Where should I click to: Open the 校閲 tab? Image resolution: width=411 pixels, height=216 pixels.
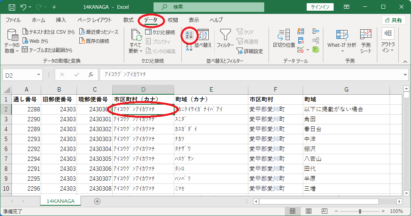point(173,20)
